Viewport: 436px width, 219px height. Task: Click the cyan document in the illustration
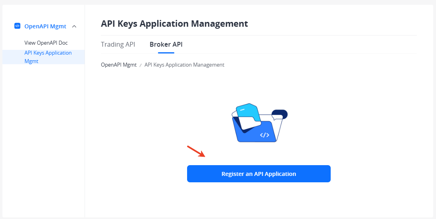247,110
